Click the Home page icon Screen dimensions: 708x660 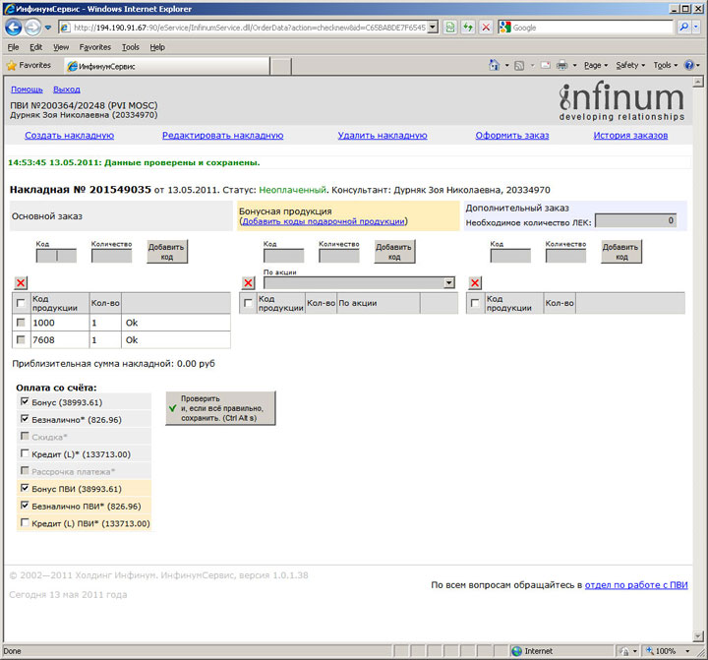pyautogui.click(x=494, y=66)
